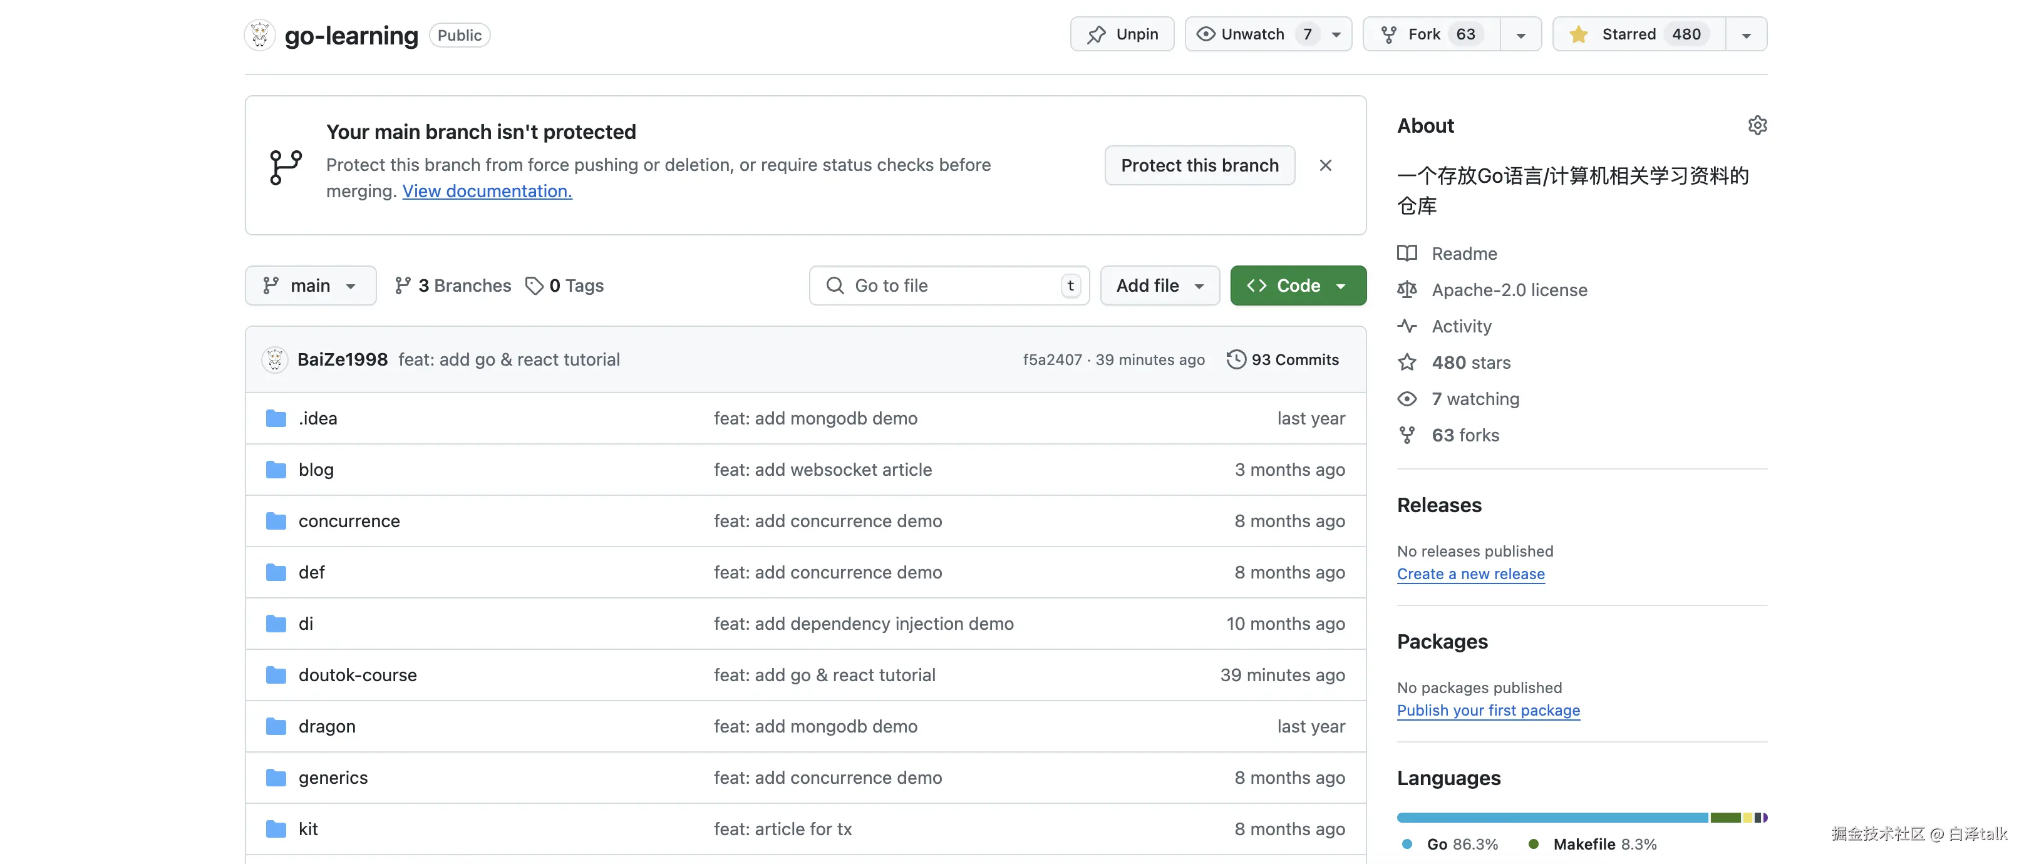The height and width of the screenshot is (864, 2029).
Task: Open the green Code dropdown
Action: pyautogui.click(x=1298, y=285)
